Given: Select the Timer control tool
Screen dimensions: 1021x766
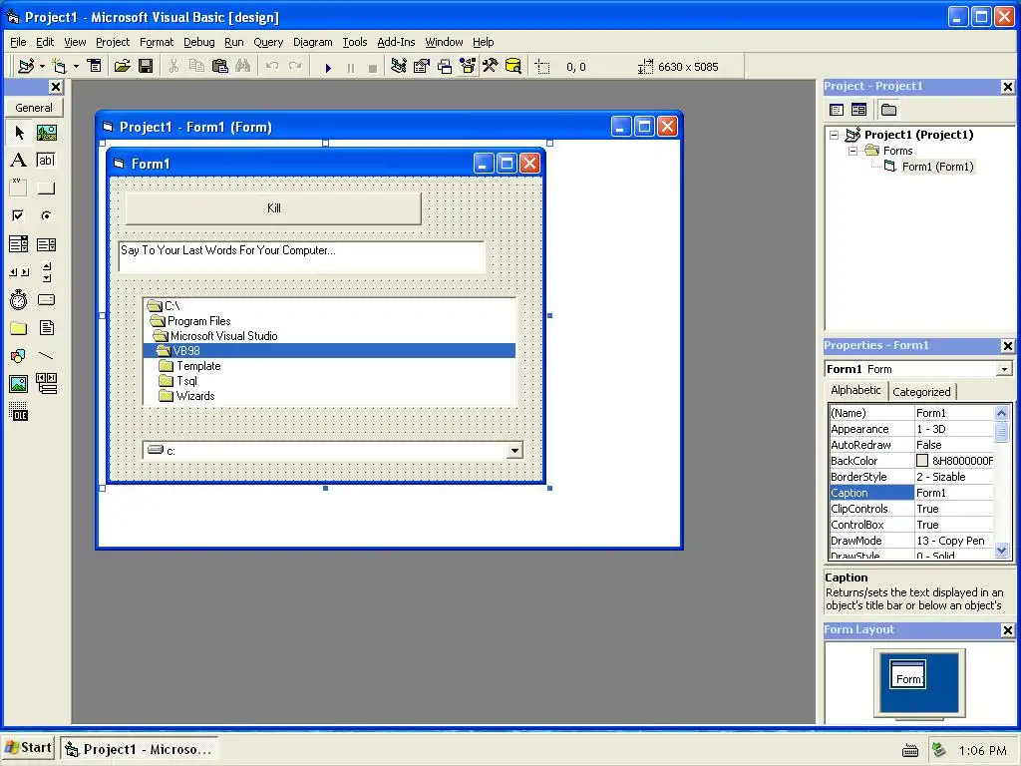Looking at the screenshot, I should tap(19, 299).
